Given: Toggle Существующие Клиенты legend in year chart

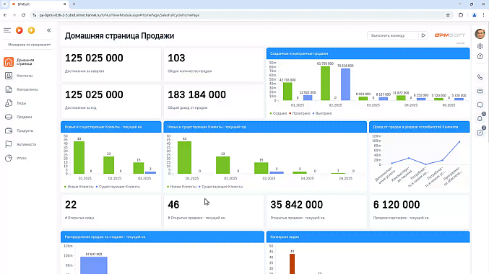Looking at the screenshot, I should pyautogui.click(x=220, y=187).
